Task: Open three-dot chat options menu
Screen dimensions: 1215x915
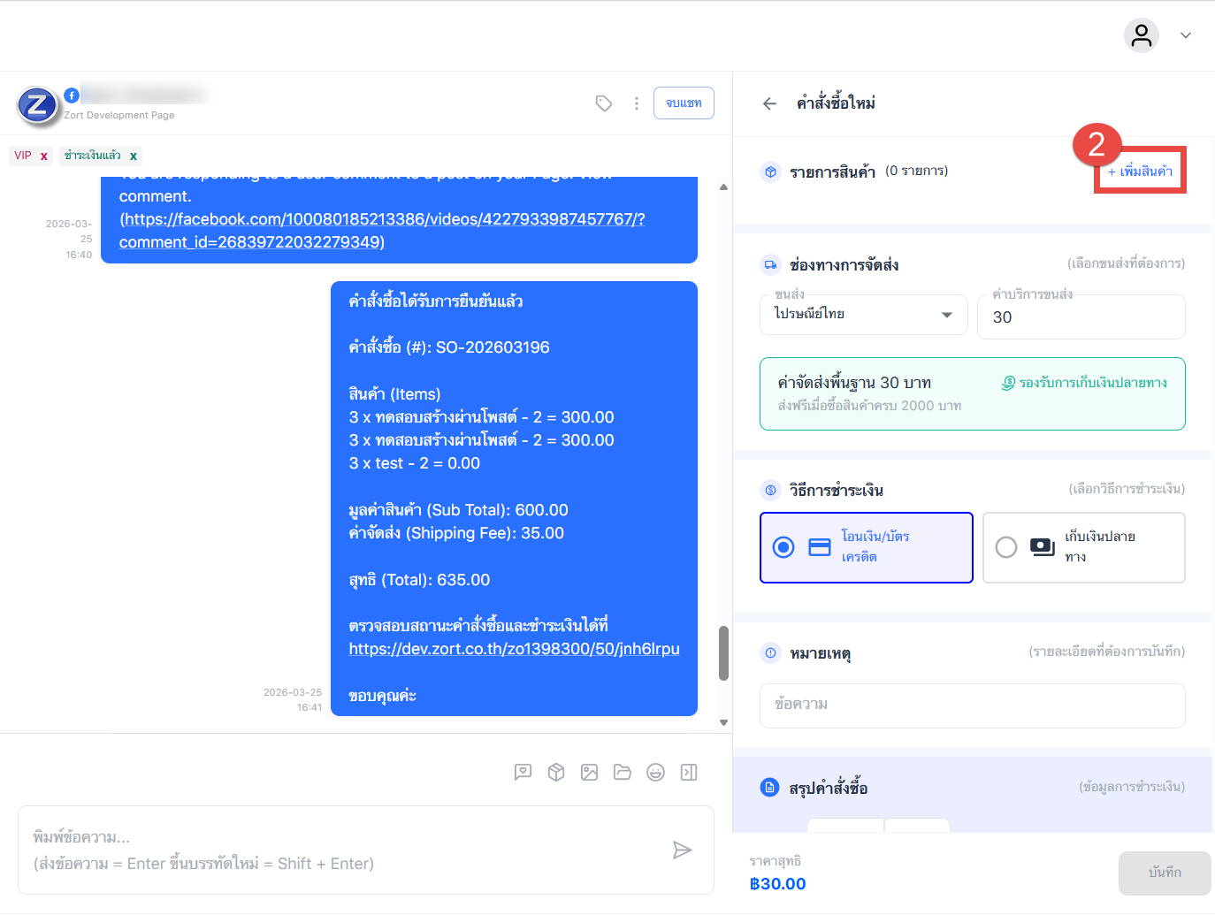Action: tap(636, 103)
